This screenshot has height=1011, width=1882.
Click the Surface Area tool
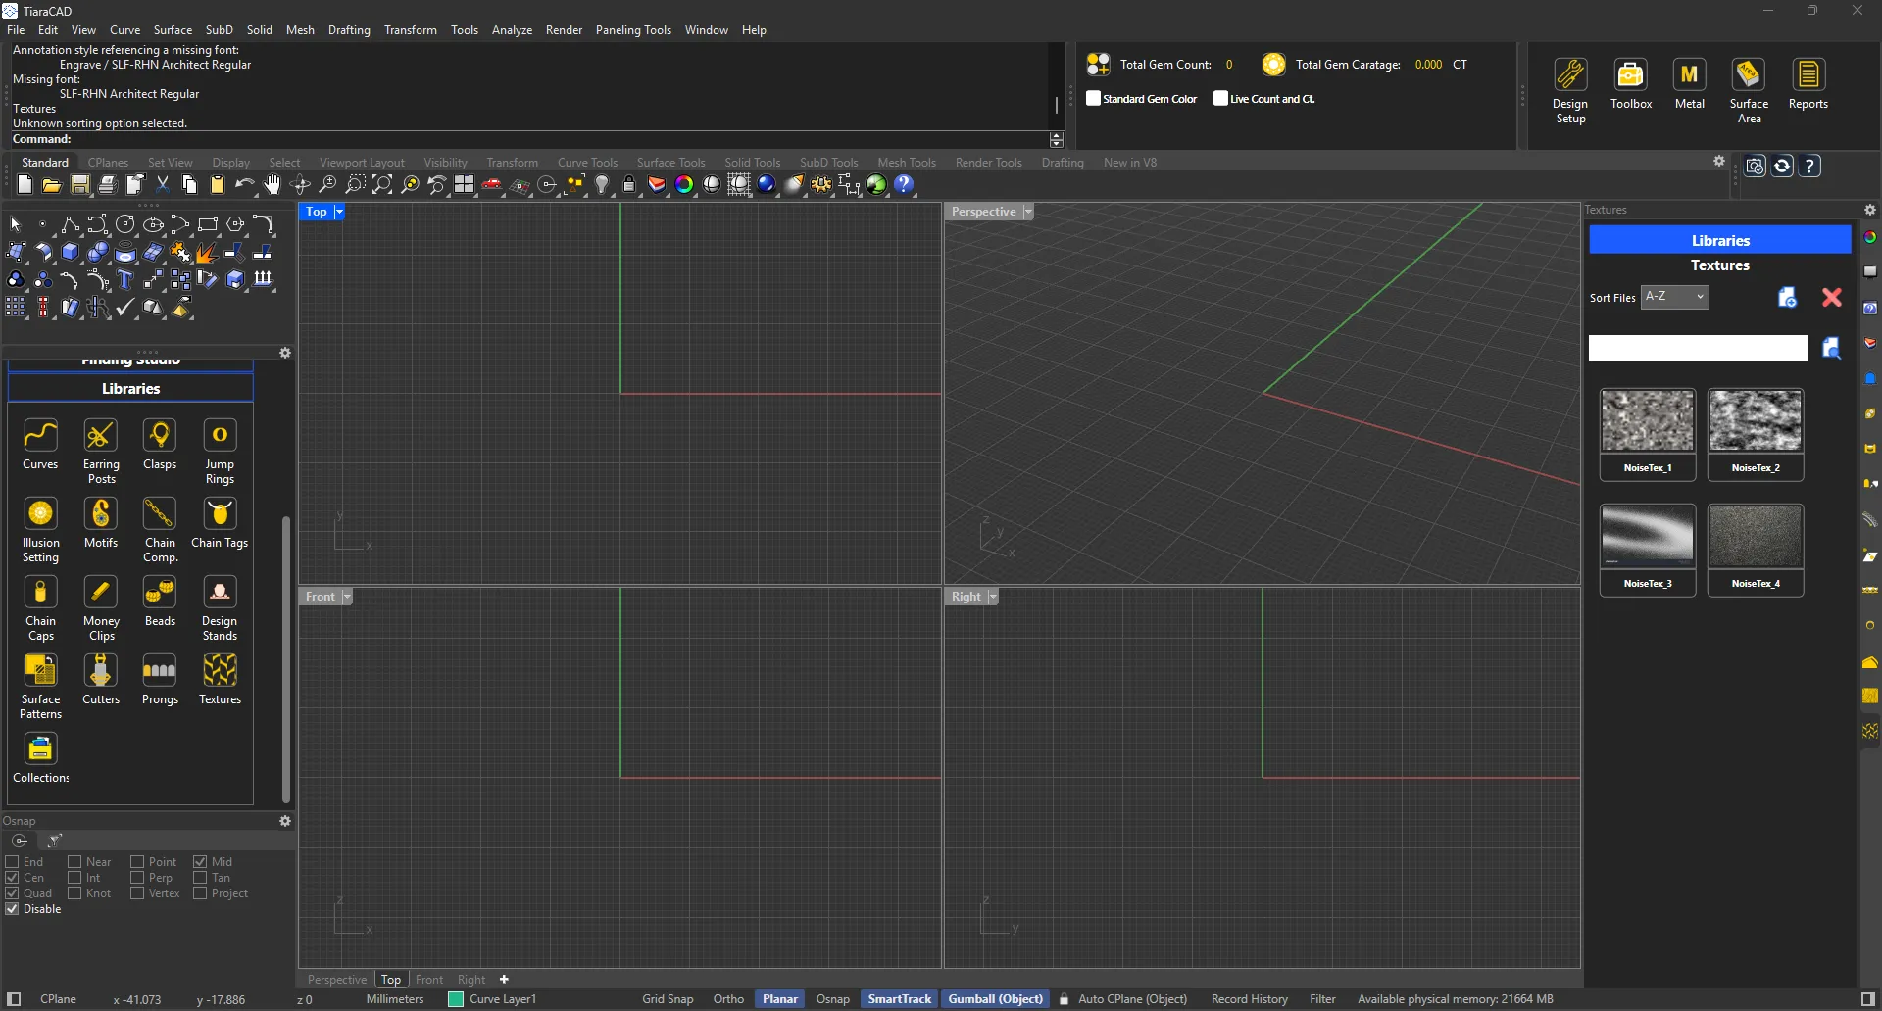pos(1748,75)
